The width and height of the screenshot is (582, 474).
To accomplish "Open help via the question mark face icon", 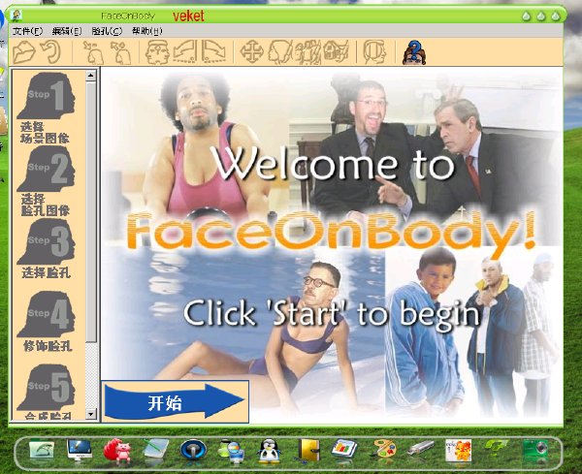I will click(414, 52).
